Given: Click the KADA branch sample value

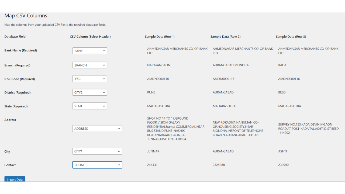Looking at the screenshot, I should coord(282,65).
